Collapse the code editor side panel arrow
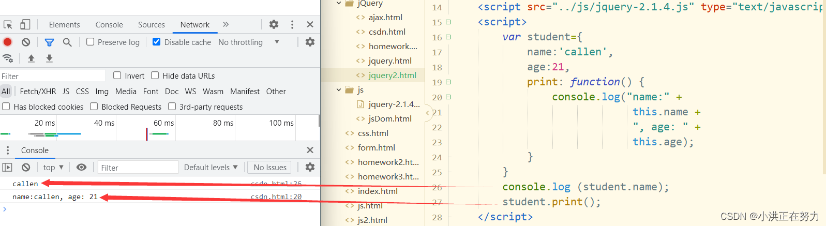Image resolution: width=826 pixels, height=226 pixels. (x=428, y=112)
